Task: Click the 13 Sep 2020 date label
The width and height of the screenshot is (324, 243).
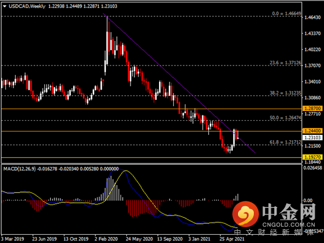Action: 170,239
